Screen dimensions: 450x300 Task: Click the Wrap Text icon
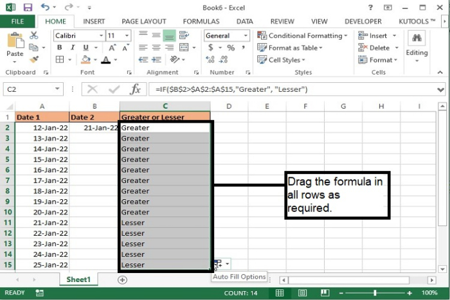coord(184,35)
